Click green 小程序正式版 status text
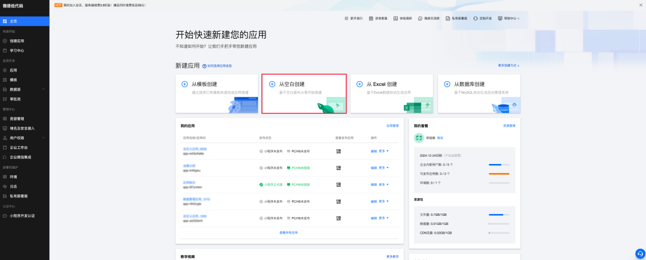 [x=273, y=184]
